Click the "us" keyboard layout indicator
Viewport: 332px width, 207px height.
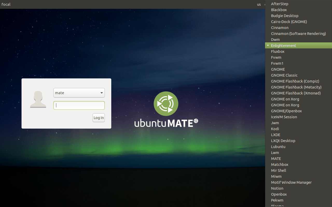click(x=259, y=4)
